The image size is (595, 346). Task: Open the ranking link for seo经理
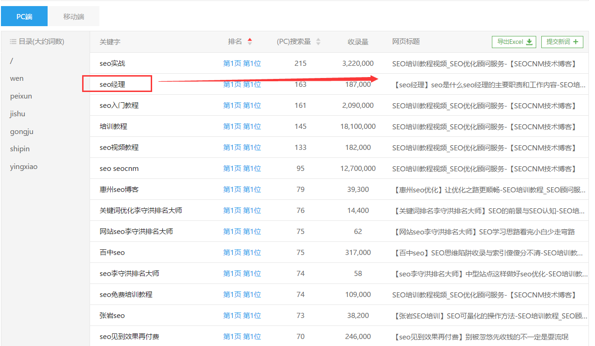(242, 85)
